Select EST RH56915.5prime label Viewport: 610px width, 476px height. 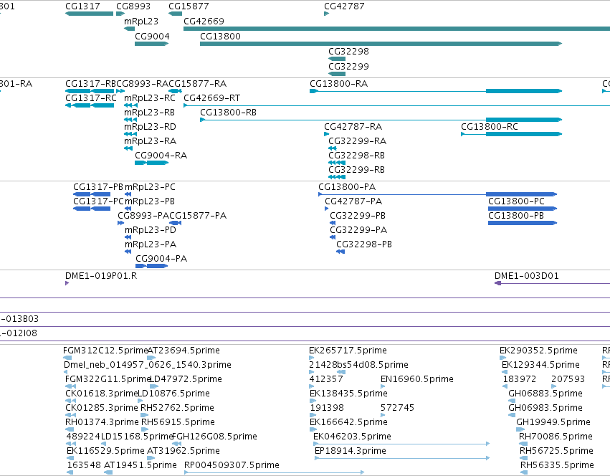click(178, 422)
